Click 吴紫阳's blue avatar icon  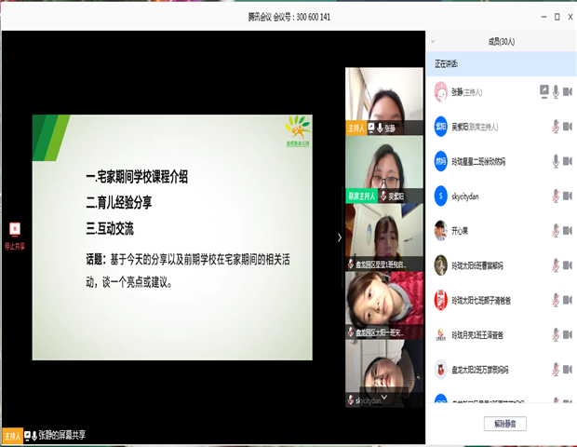[x=440, y=126]
